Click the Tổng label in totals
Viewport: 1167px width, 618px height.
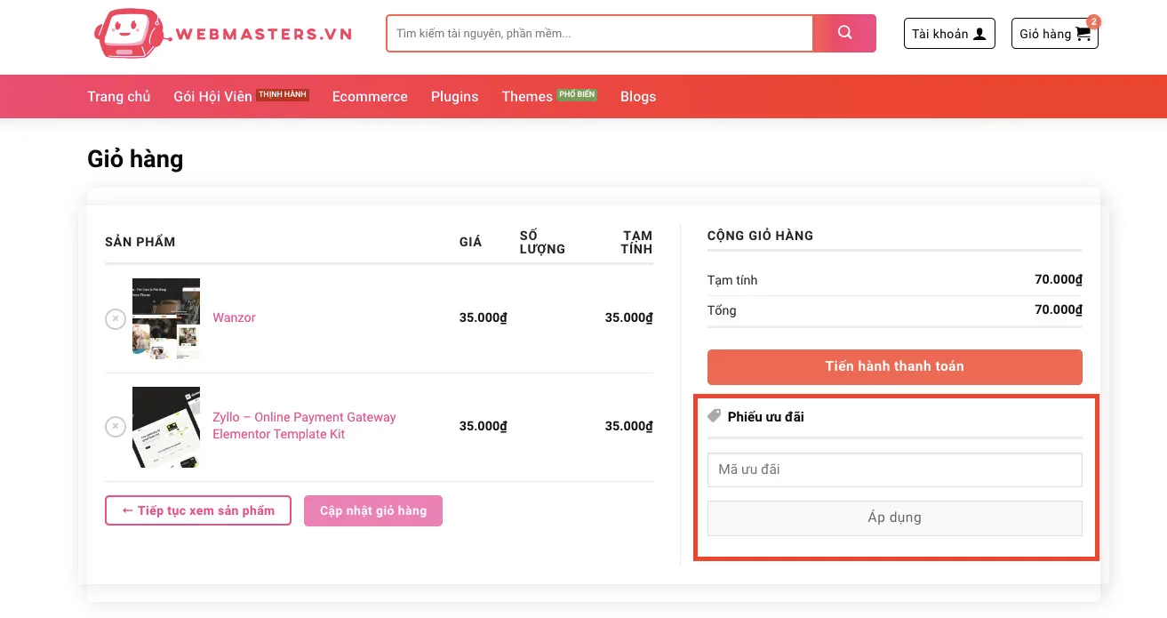[x=722, y=310]
